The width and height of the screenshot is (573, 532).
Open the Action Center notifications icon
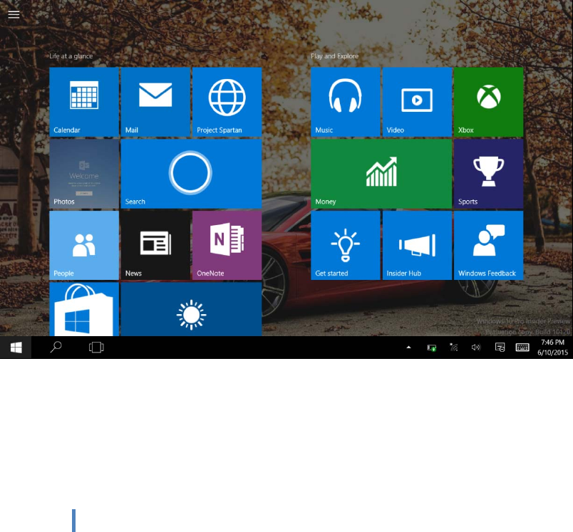[x=500, y=348]
